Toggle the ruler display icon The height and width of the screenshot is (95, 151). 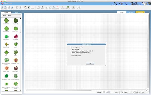click(x=107, y=92)
